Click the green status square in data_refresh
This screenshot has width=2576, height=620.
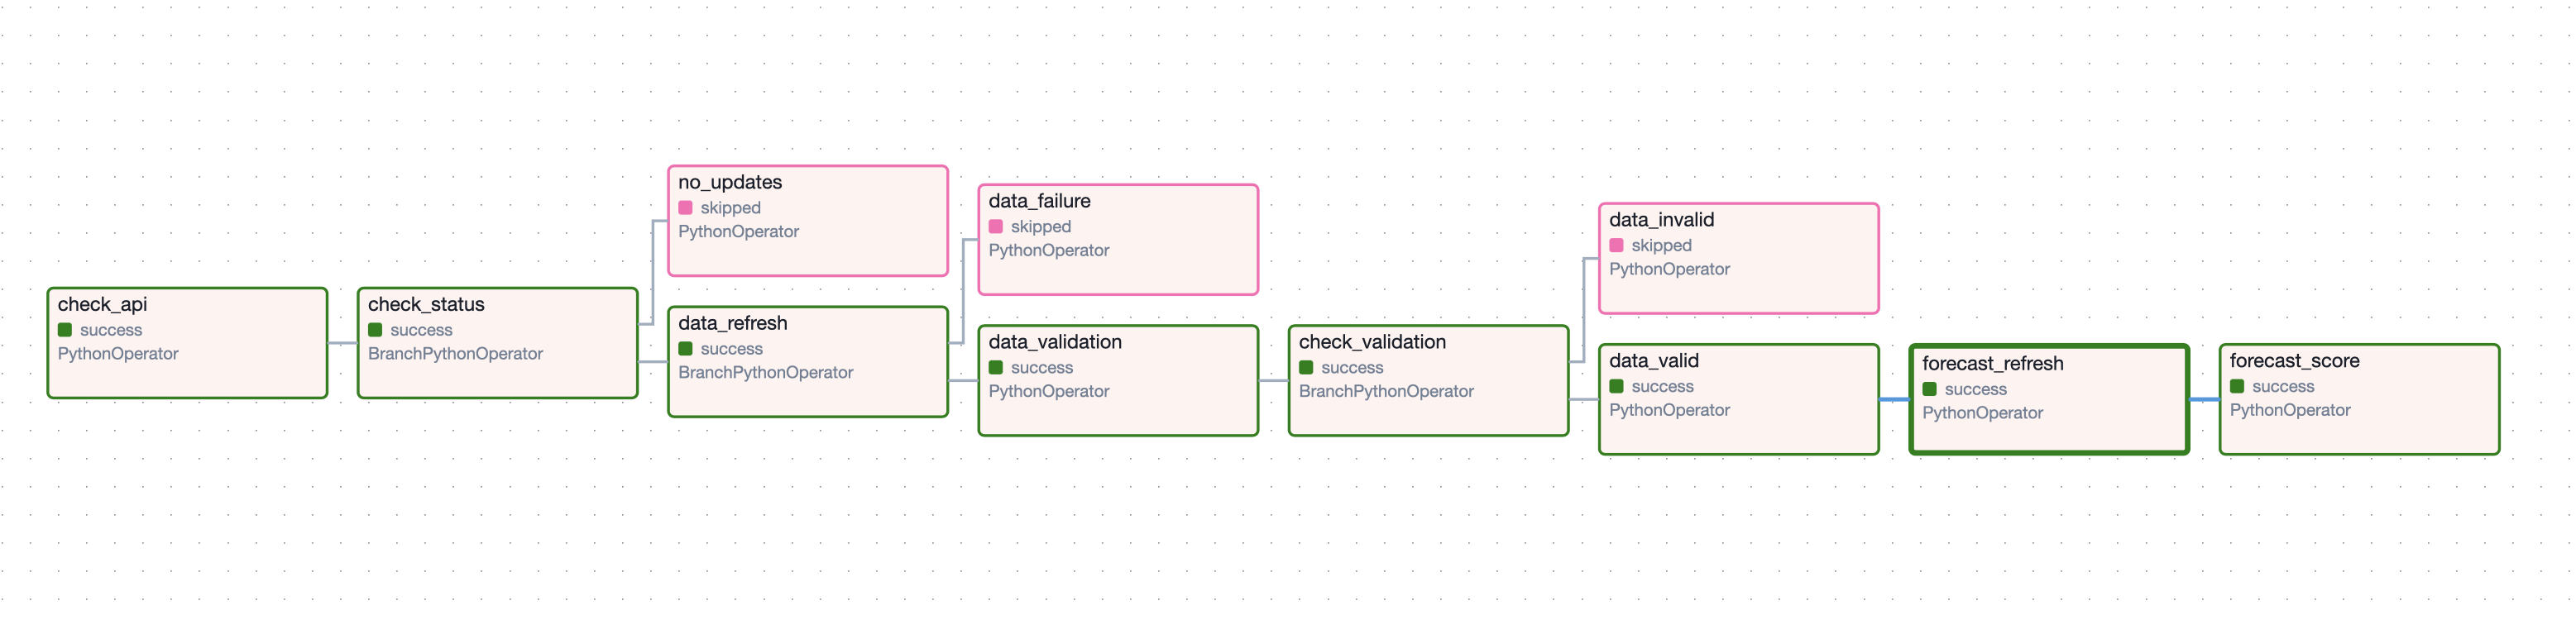[685, 349]
